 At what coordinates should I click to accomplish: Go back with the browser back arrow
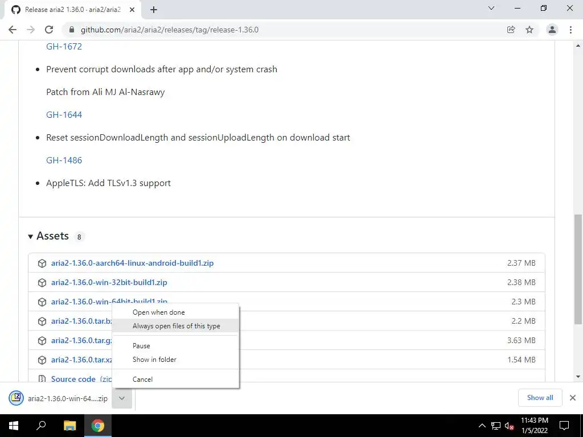click(x=13, y=30)
